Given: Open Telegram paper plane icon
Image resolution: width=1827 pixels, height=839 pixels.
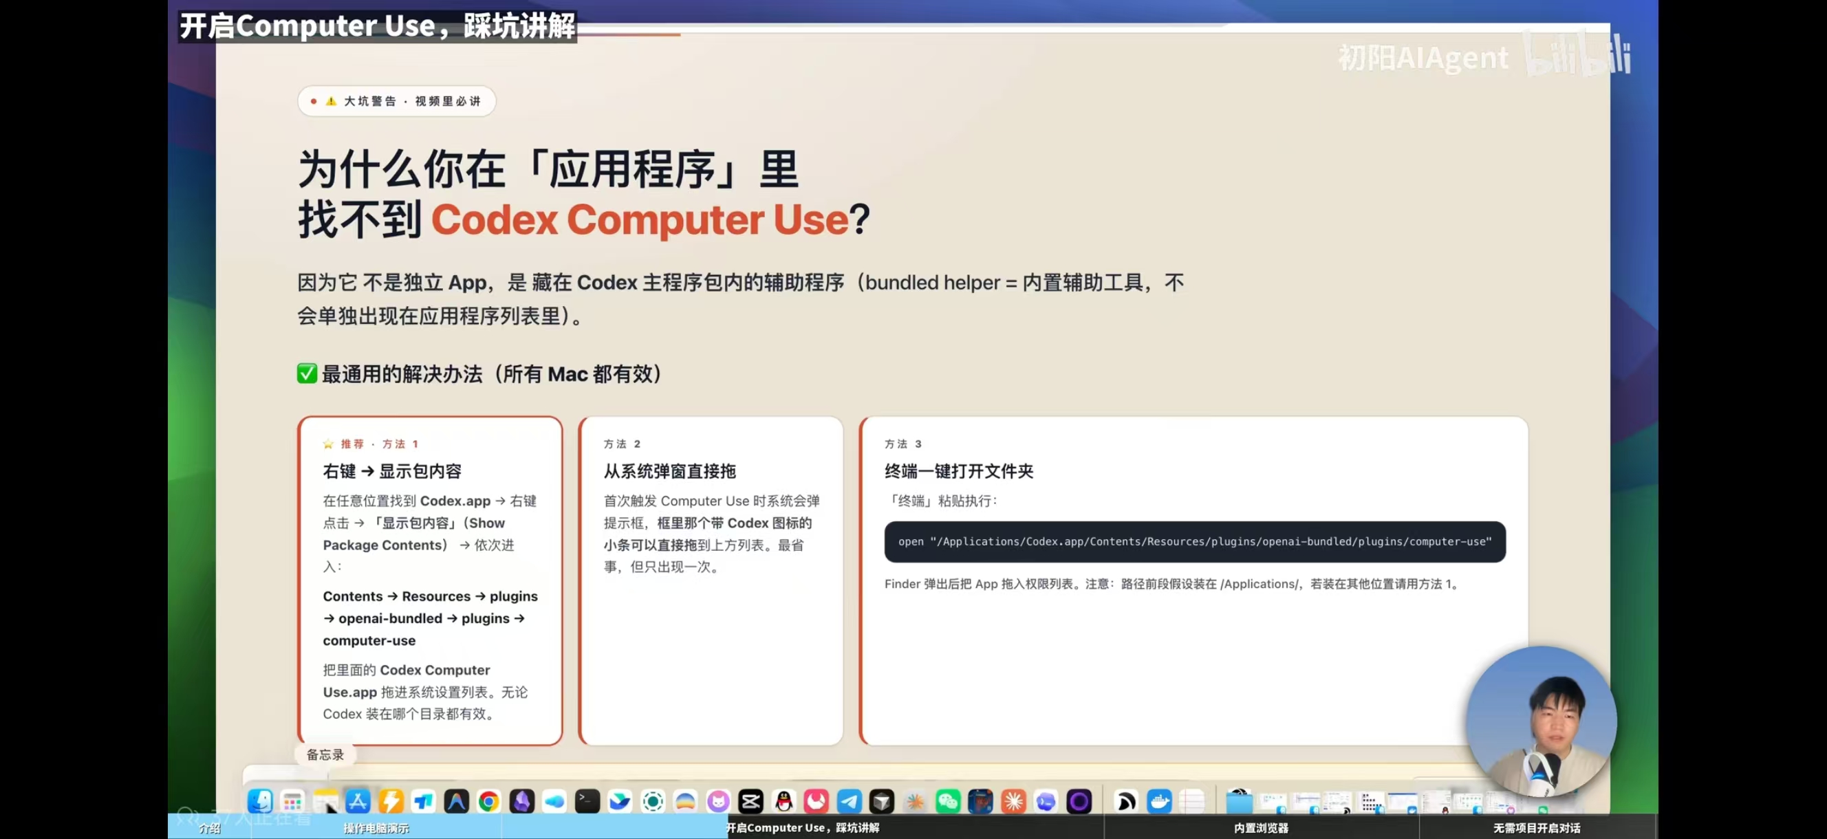Looking at the screenshot, I should [x=849, y=801].
